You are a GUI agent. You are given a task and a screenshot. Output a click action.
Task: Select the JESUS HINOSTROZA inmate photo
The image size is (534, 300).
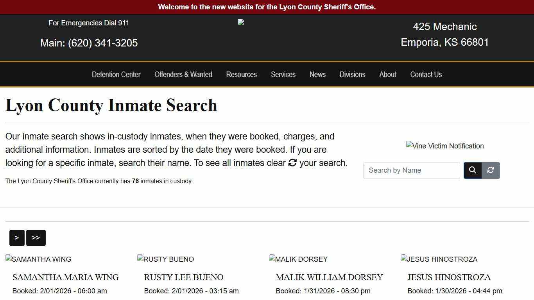[439, 259]
